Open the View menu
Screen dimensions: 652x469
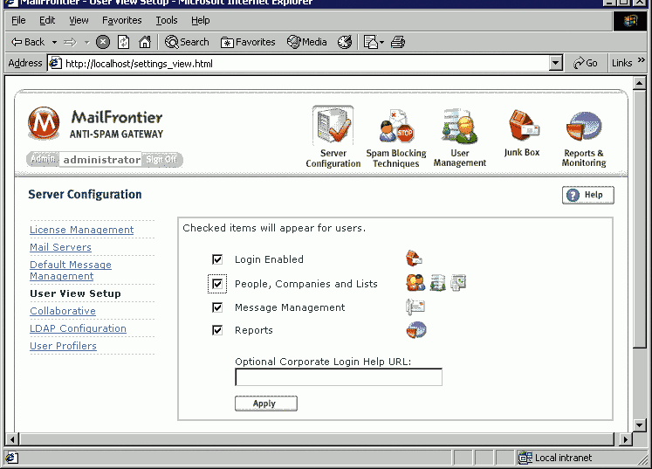79,20
